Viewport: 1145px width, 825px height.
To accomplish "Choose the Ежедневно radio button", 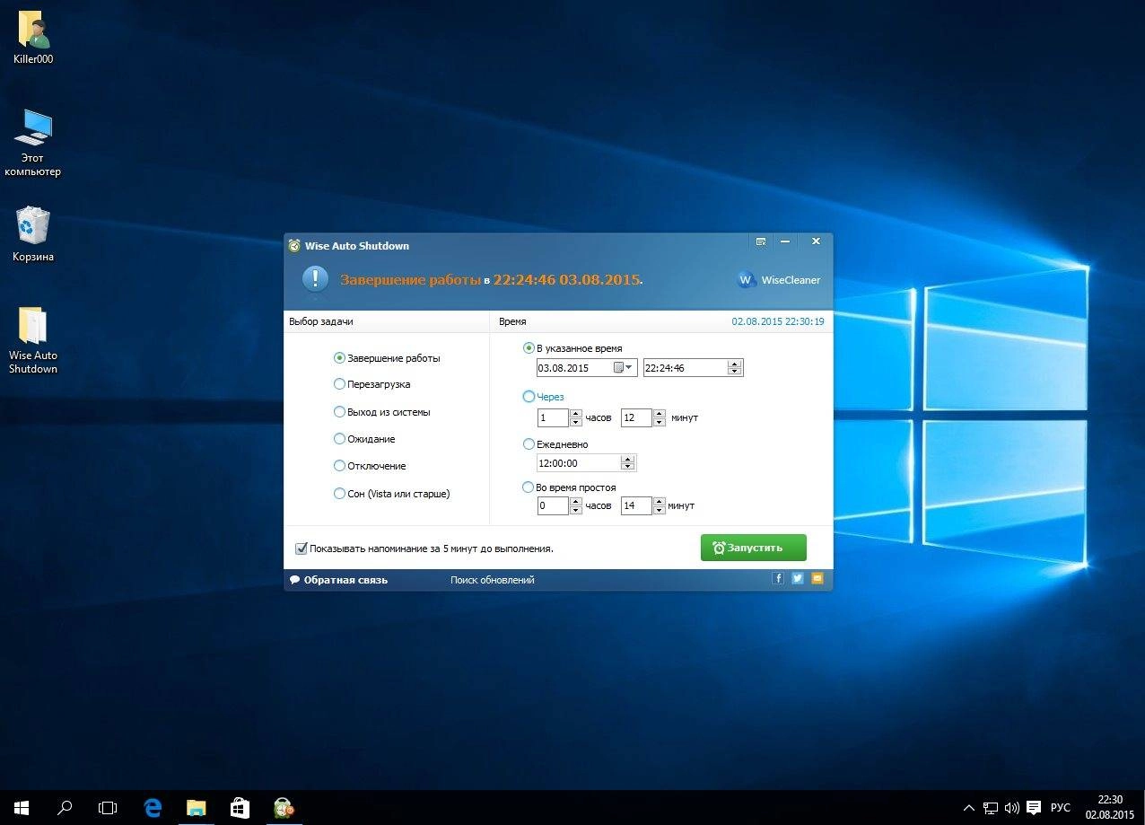I will 528,443.
